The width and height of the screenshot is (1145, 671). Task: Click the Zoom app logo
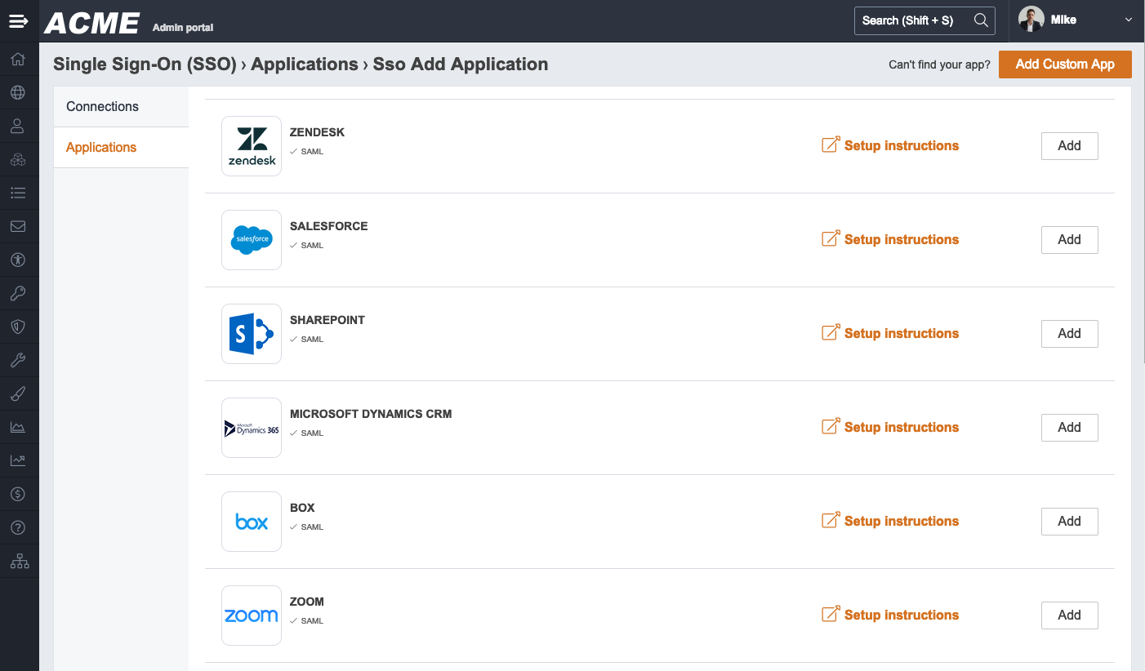(252, 615)
